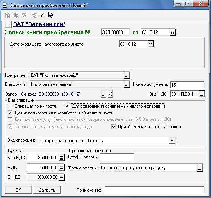
Task: Uncheck Приобретение основных фондов checkbox
Action: pos(114,127)
